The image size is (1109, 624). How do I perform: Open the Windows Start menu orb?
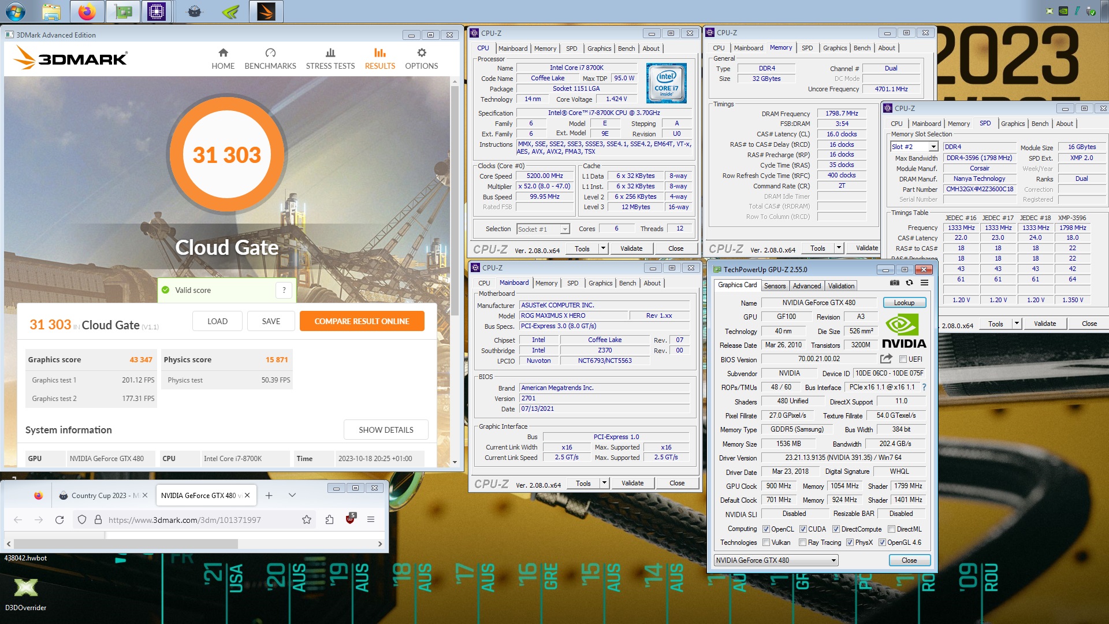[x=16, y=11]
